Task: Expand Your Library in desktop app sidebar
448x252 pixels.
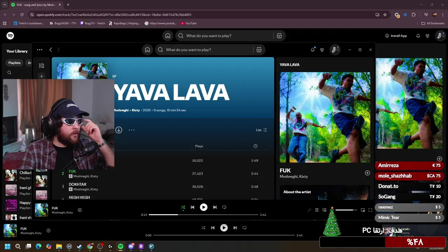Action: (x=41, y=65)
